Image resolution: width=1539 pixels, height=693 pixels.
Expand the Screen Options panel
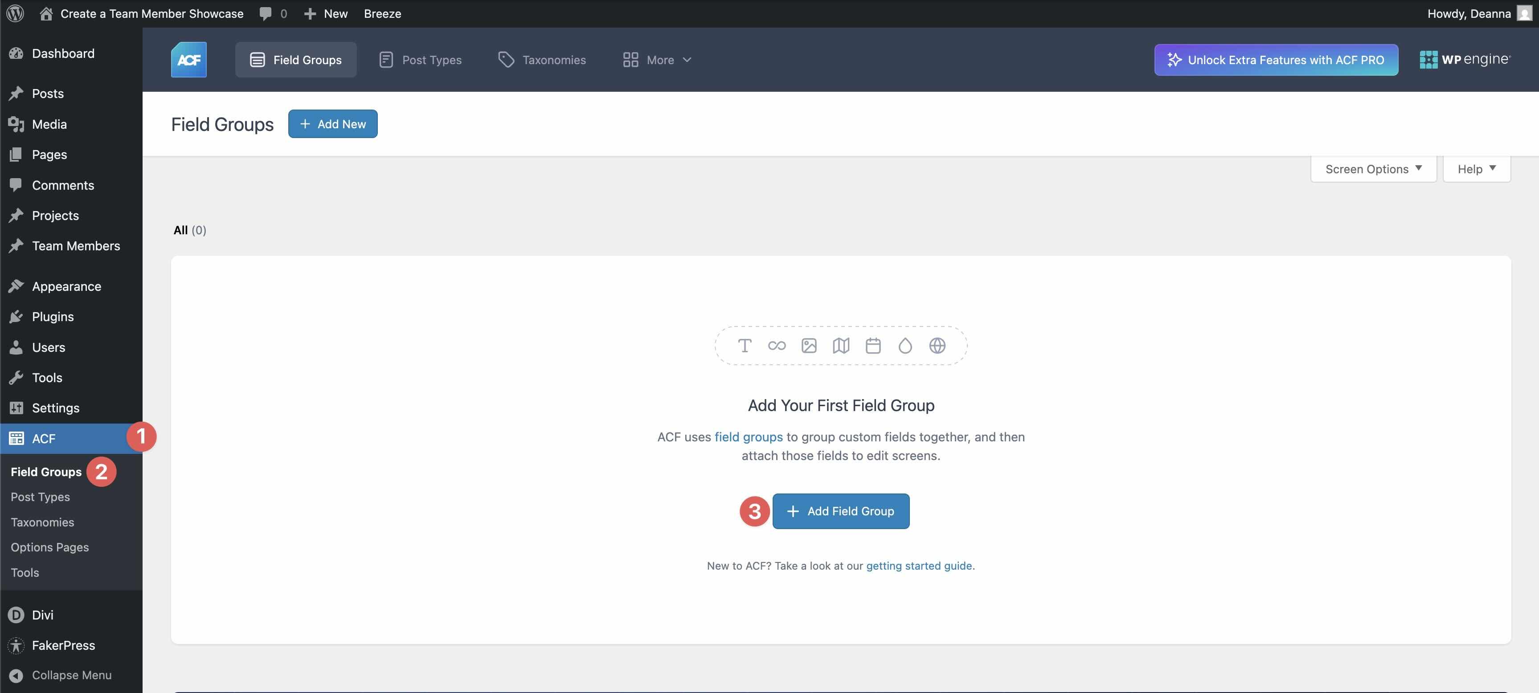click(1372, 168)
